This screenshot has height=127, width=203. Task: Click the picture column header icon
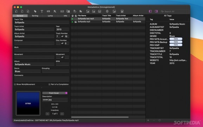[x=76, y=16]
